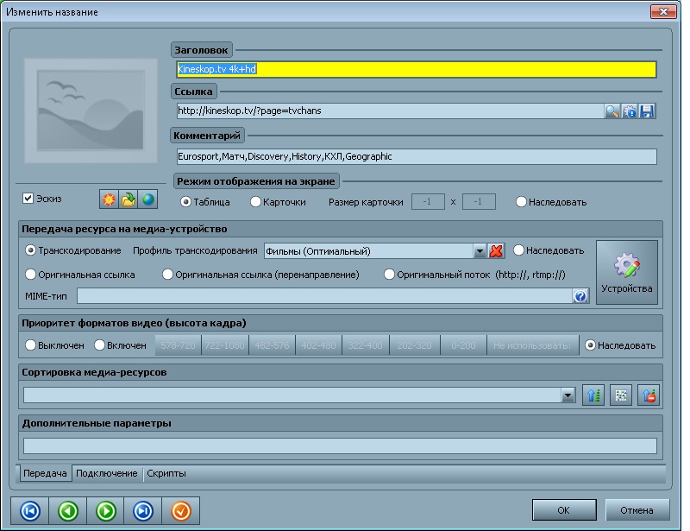Jump to the first item navigation arrow
The image size is (690, 531).
click(29, 510)
